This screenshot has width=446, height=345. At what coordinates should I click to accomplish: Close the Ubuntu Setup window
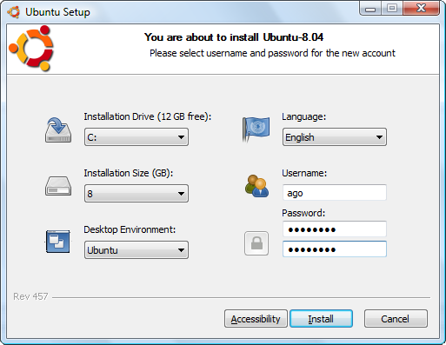pos(421,8)
